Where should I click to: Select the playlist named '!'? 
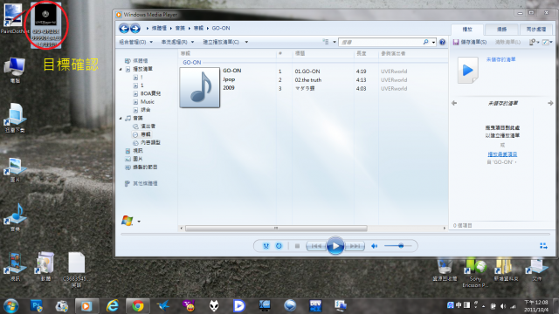[138, 77]
